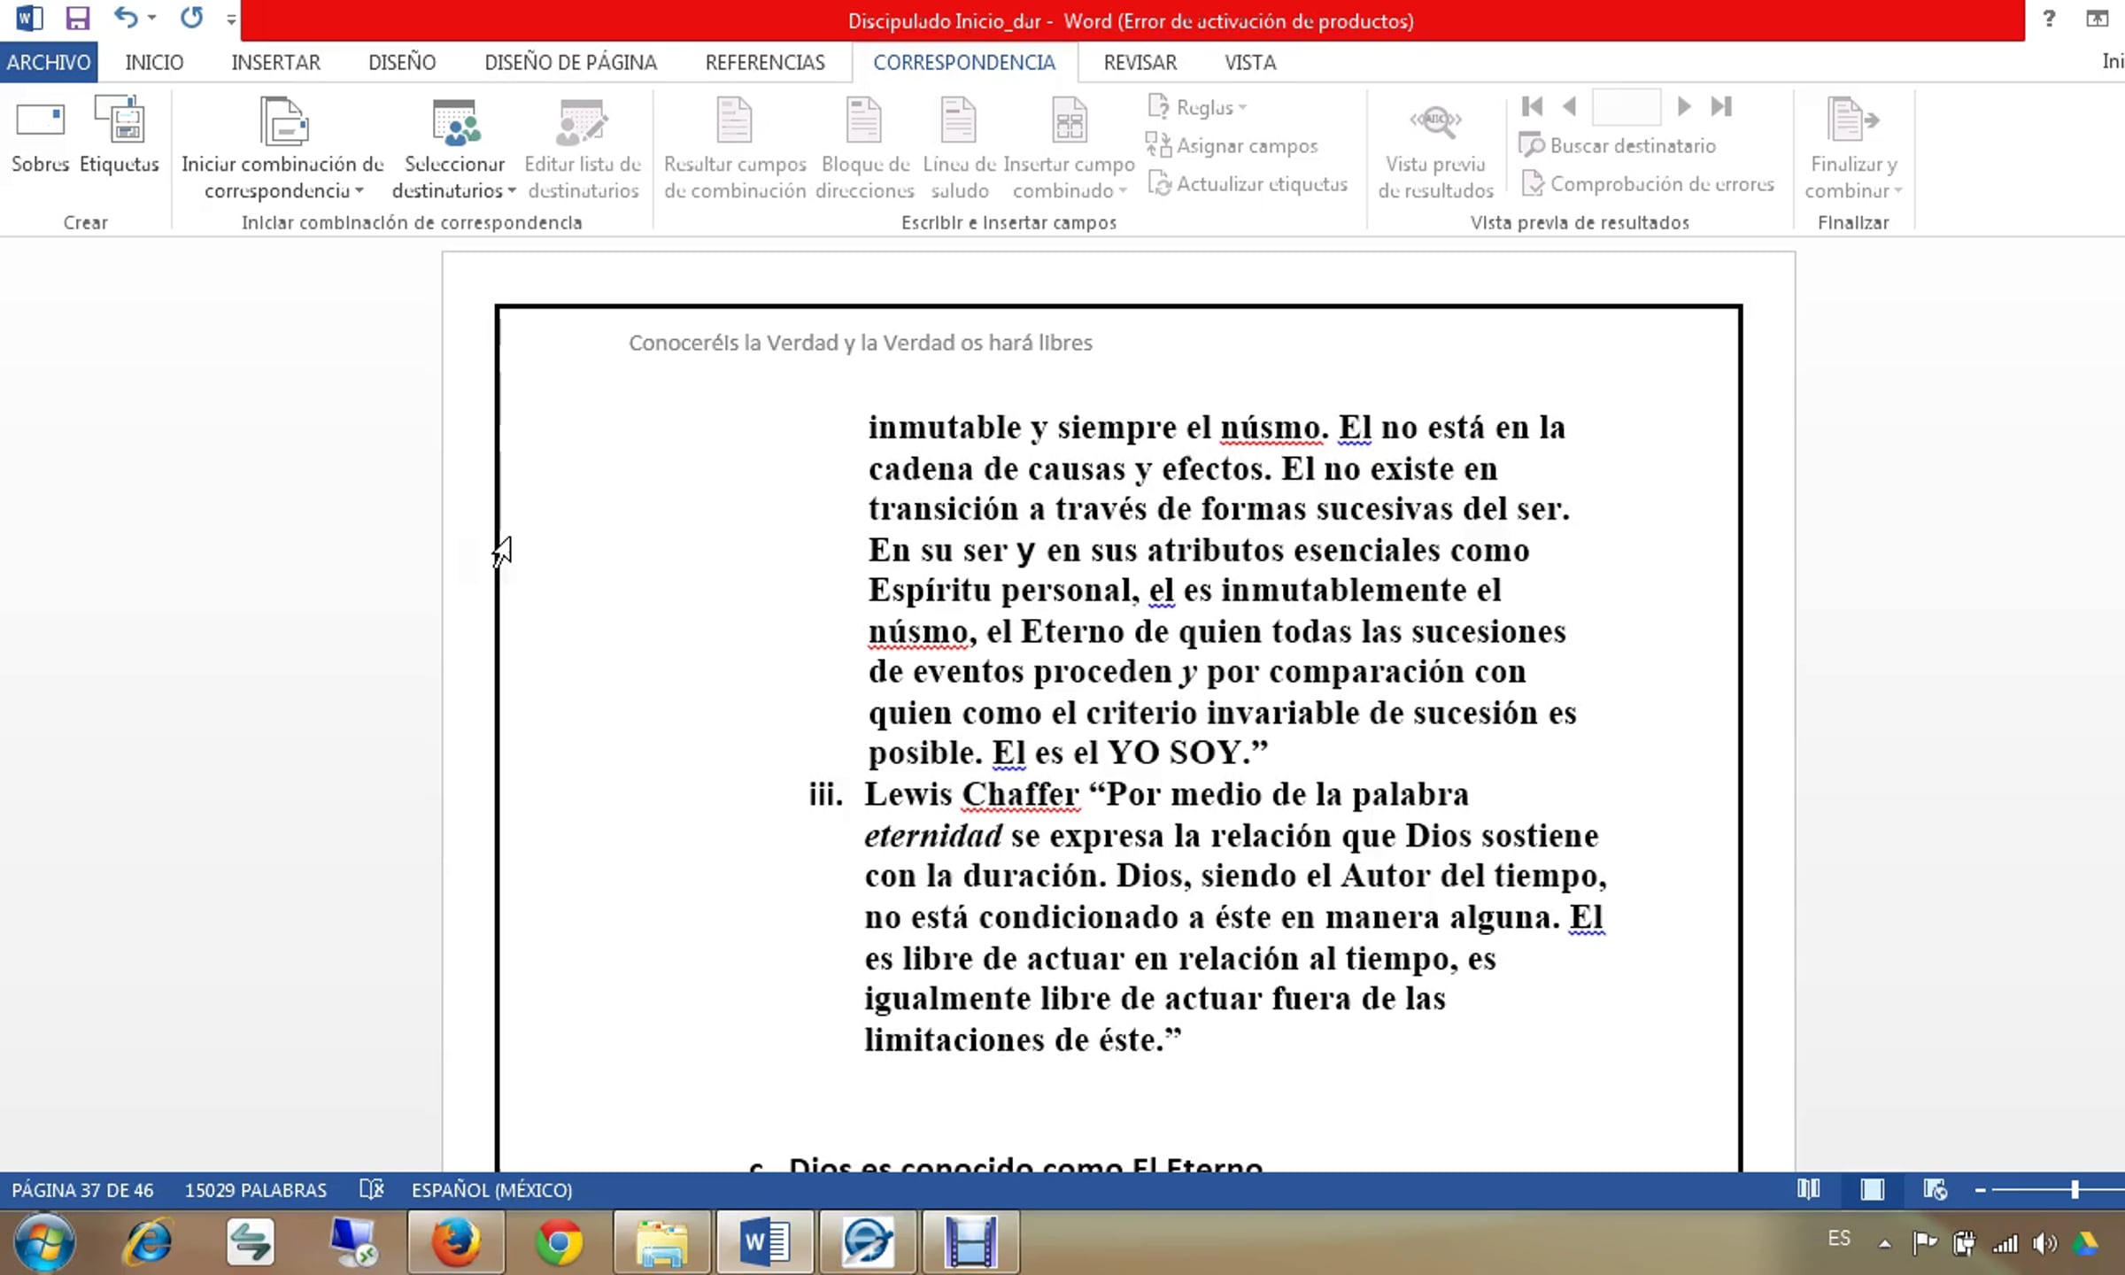Screen dimensions: 2125x1275
Task: Switch to Web Layout view
Action: tap(1935, 1189)
